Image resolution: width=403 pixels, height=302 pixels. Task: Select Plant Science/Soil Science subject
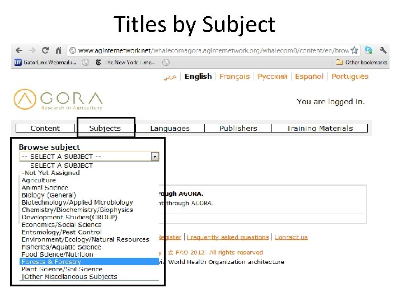pyautogui.click(x=89, y=269)
